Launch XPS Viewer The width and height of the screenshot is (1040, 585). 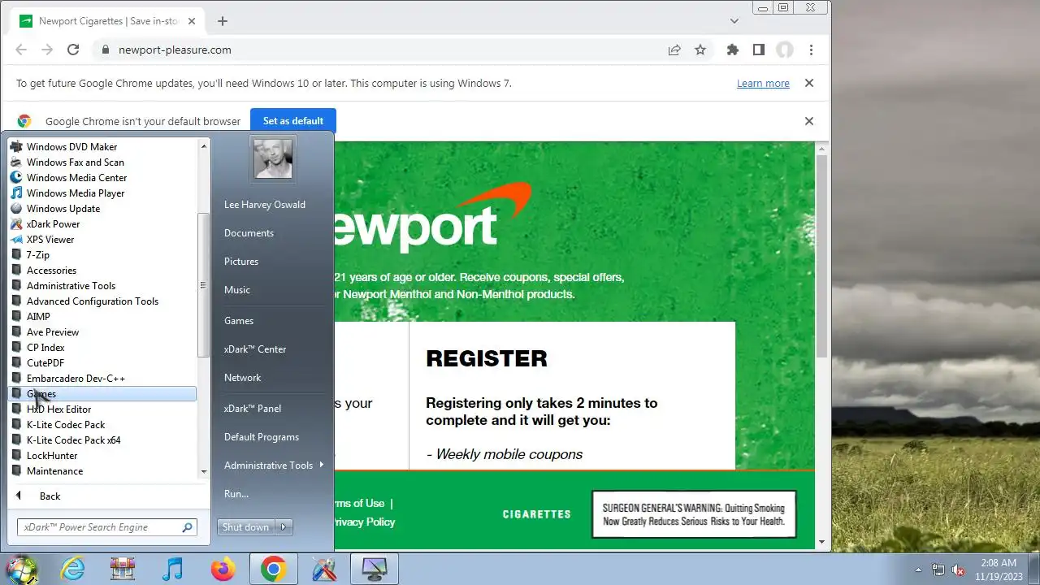(x=102, y=240)
